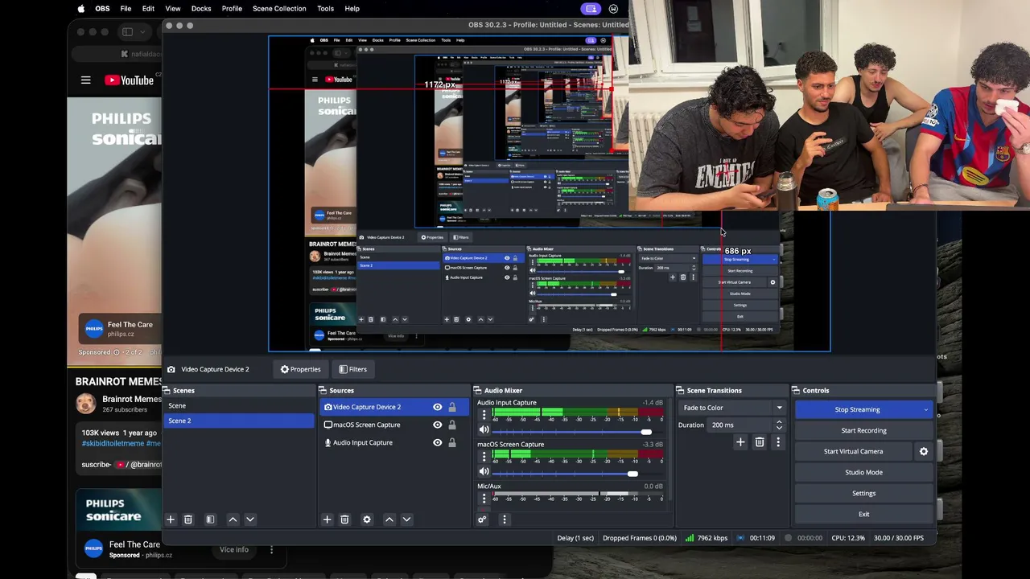Add a configurable scene transition
1030x579 pixels.
click(740, 442)
